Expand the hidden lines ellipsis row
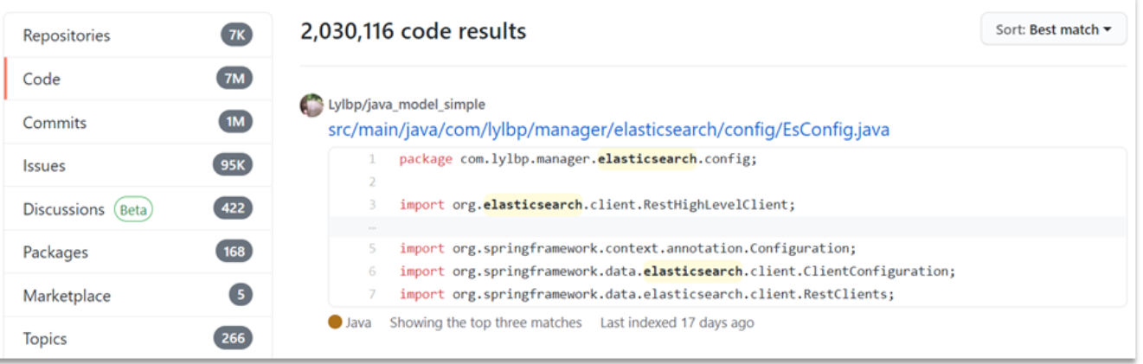1143x364 pixels. (x=371, y=227)
